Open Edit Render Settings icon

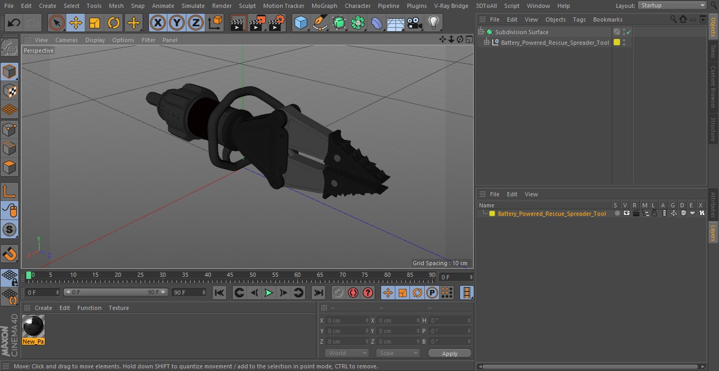(x=277, y=23)
